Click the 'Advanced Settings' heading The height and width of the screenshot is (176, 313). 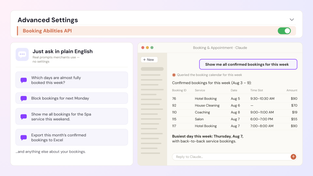click(48, 20)
